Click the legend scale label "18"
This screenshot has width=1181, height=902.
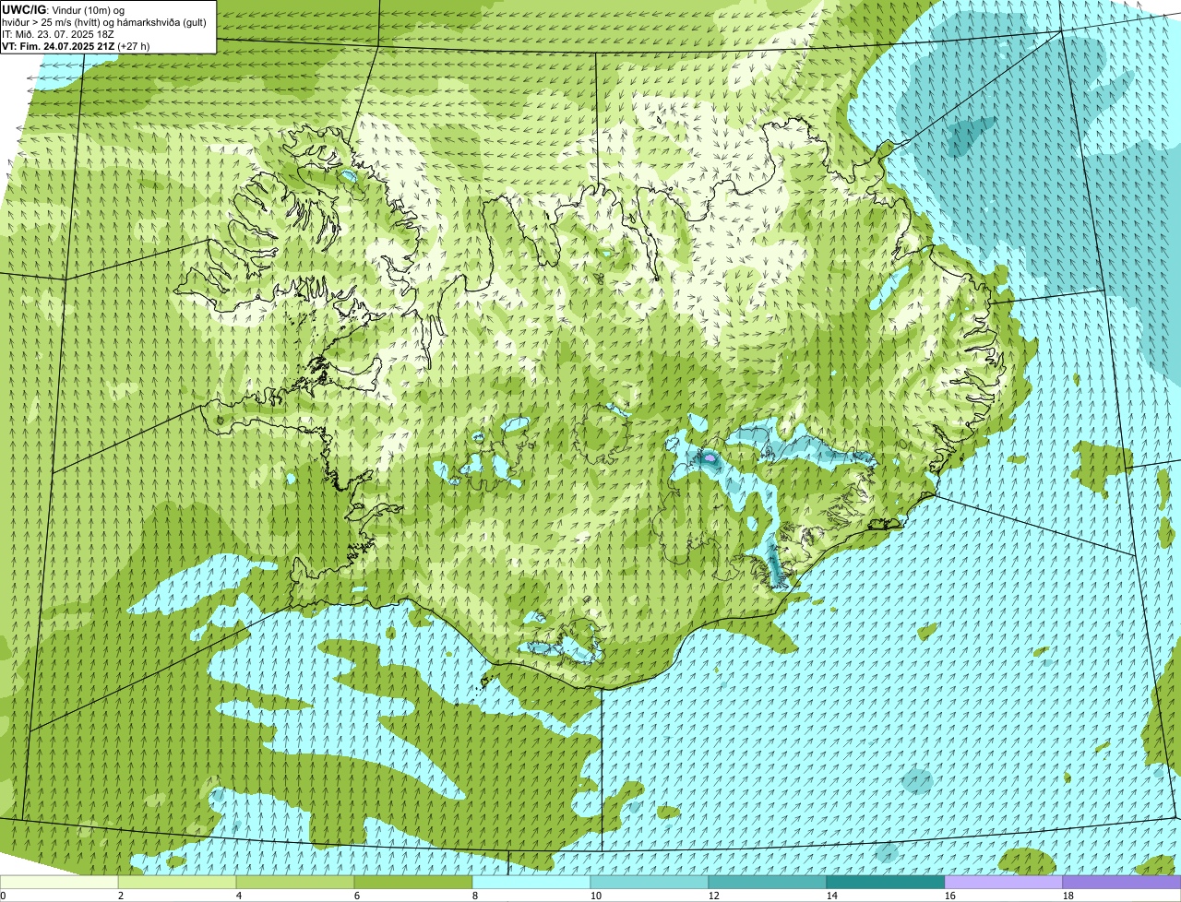coord(1068,896)
